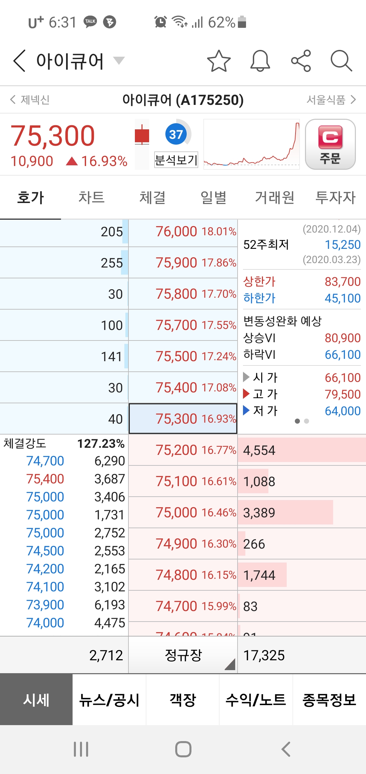Switch to the 호가 tab
The height and width of the screenshot is (774, 366).
[30, 198]
